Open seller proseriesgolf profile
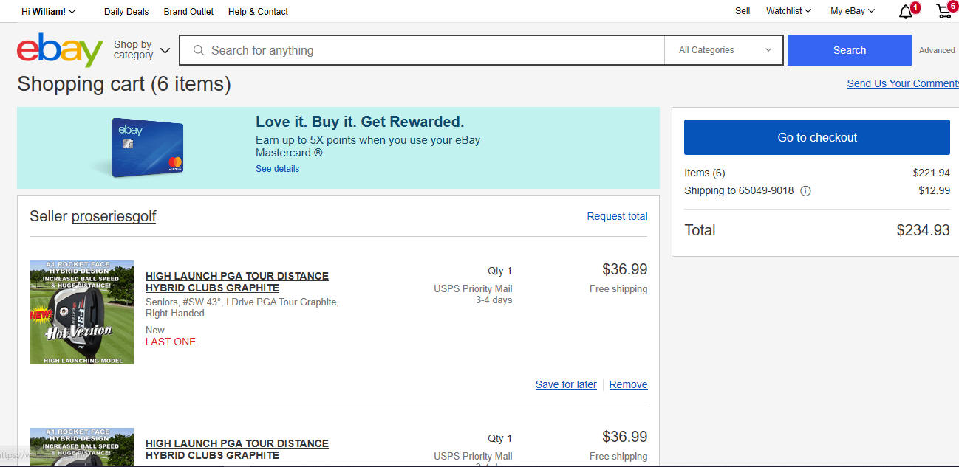This screenshot has height=467, width=959. 114,216
